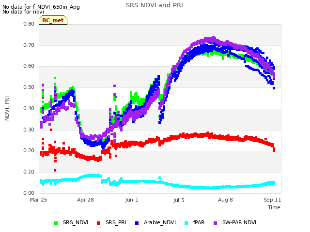Click the 0.60 y-axis tick label
The width and height of the screenshot is (310, 232).
point(29,66)
